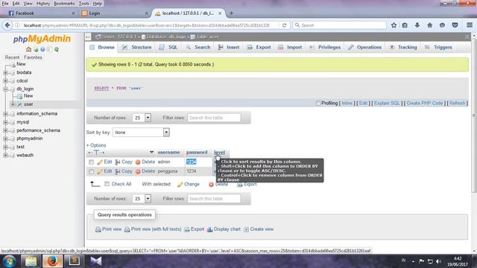The height and width of the screenshot is (268, 477).
Task: Open file explorer from the taskbar
Action: point(31,261)
